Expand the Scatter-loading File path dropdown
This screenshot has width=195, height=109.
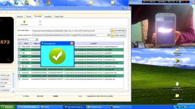pyautogui.click(x=108, y=35)
